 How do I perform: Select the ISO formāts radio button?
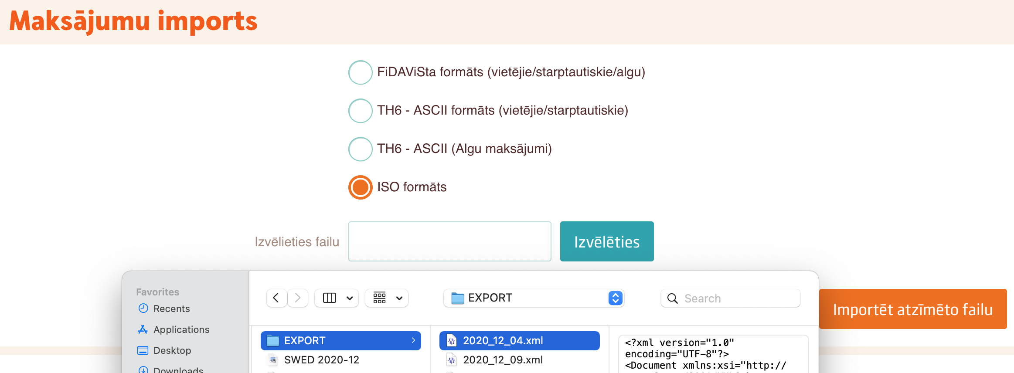coord(360,187)
